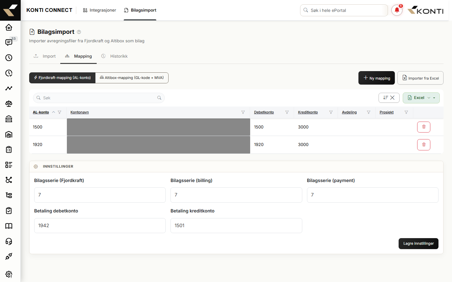Open the Integrasjoner menu
452x282 pixels.
coord(100,10)
